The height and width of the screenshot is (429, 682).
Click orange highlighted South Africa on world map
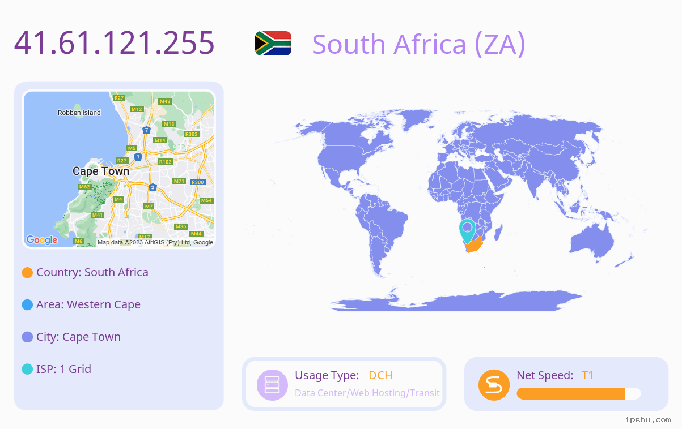point(473,246)
